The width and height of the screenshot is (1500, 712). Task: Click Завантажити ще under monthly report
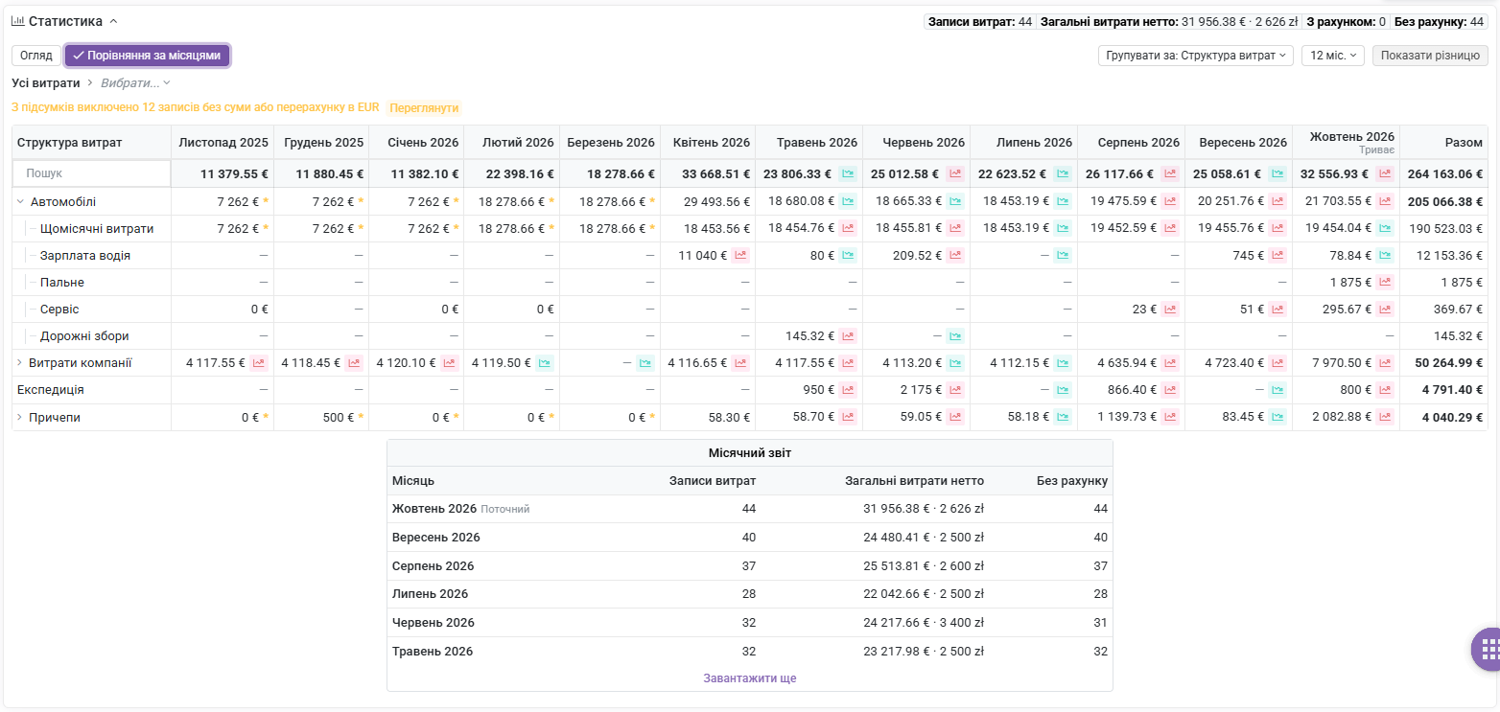pos(749,678)
